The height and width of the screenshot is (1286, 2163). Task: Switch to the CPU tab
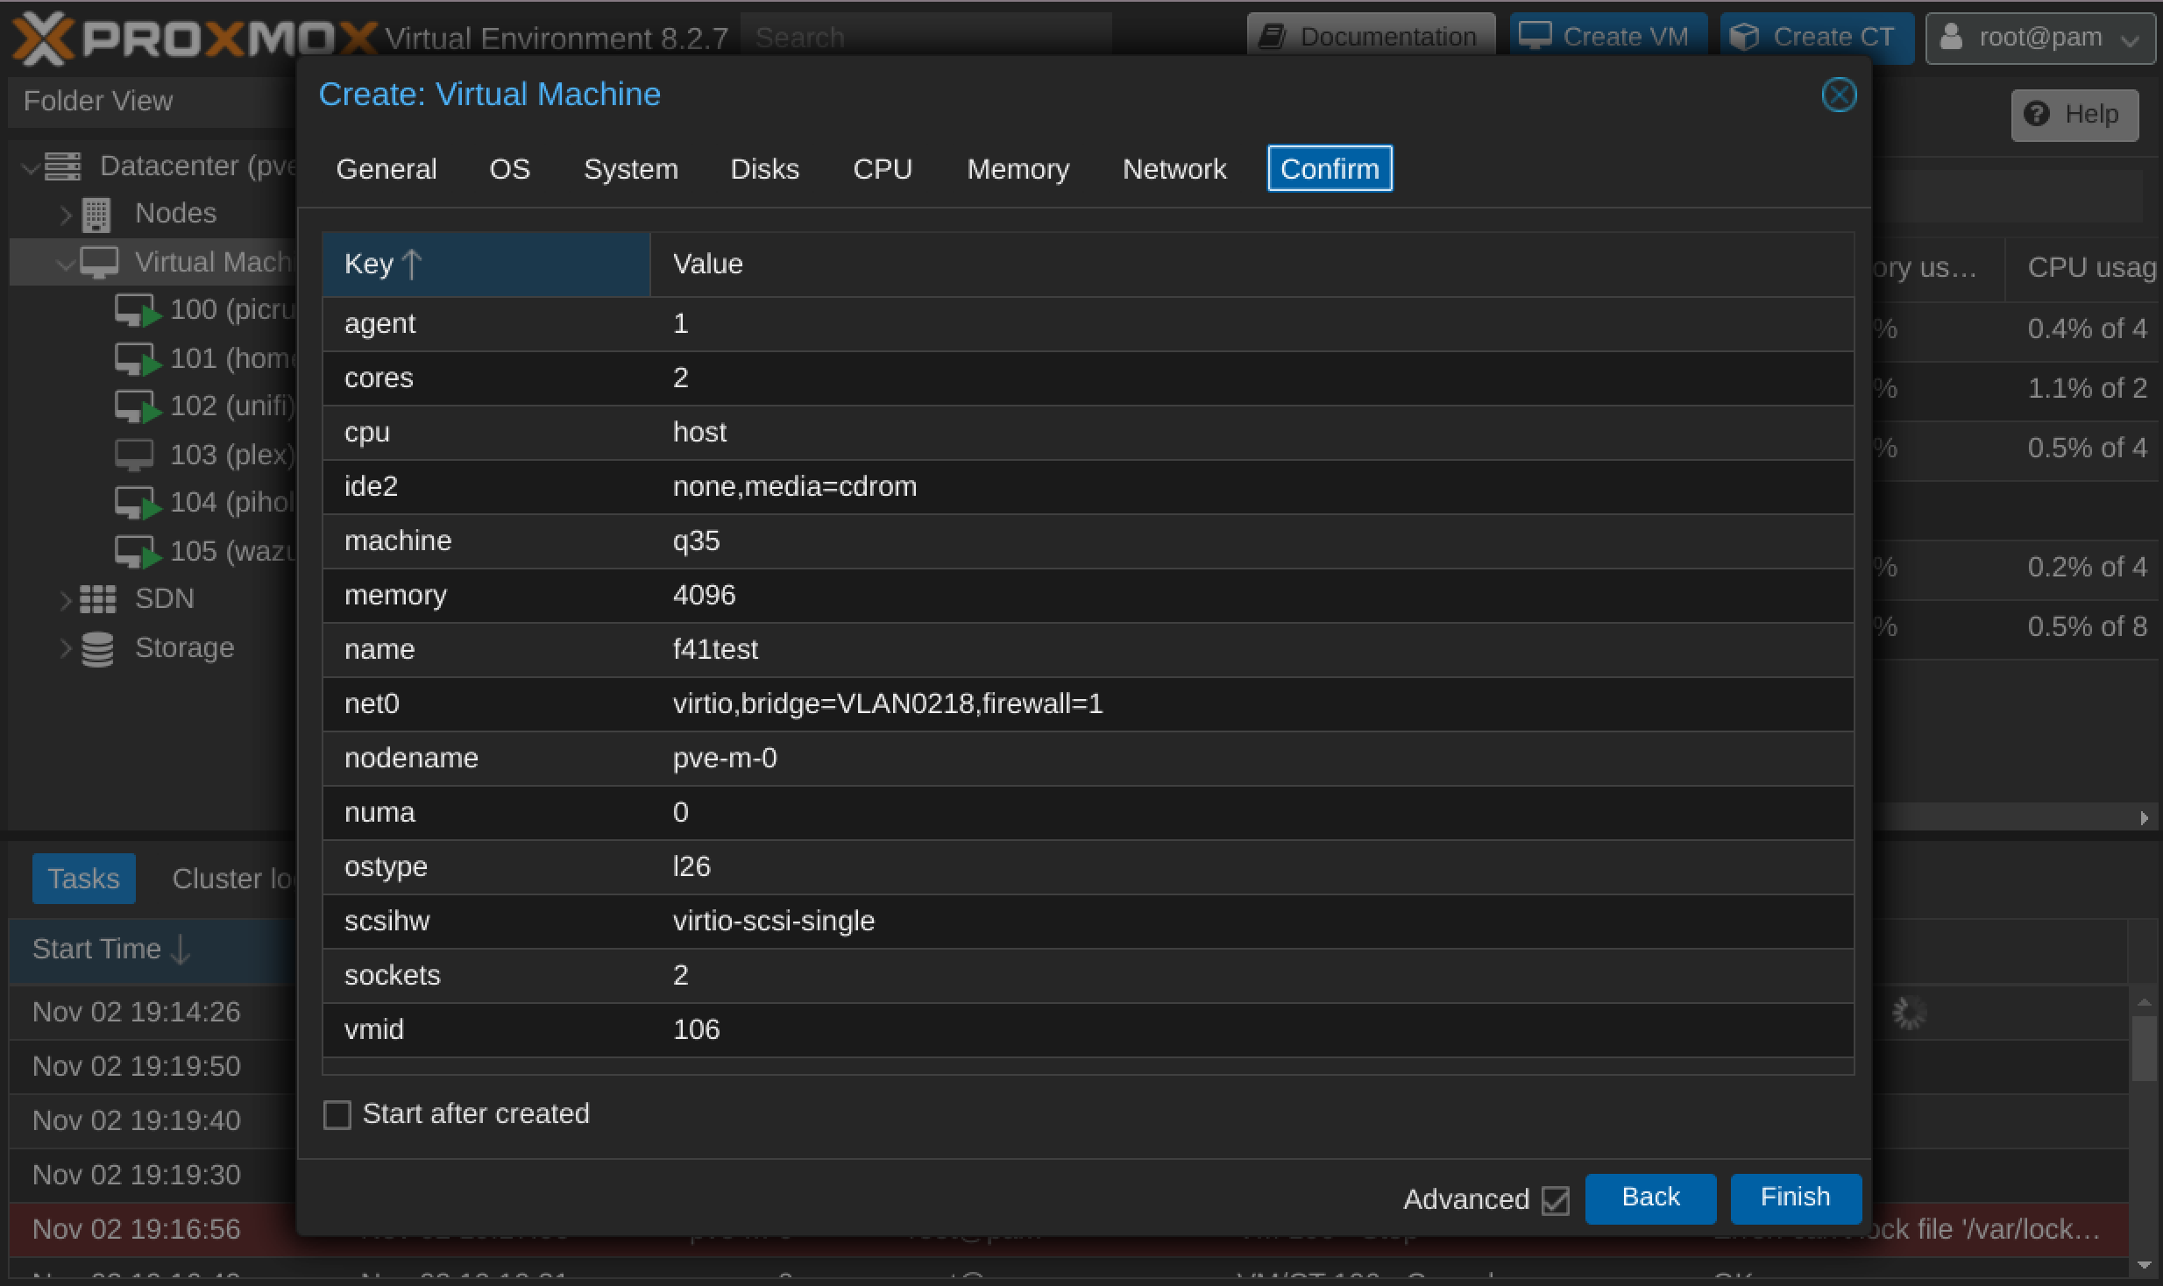[x=882, y=168]
